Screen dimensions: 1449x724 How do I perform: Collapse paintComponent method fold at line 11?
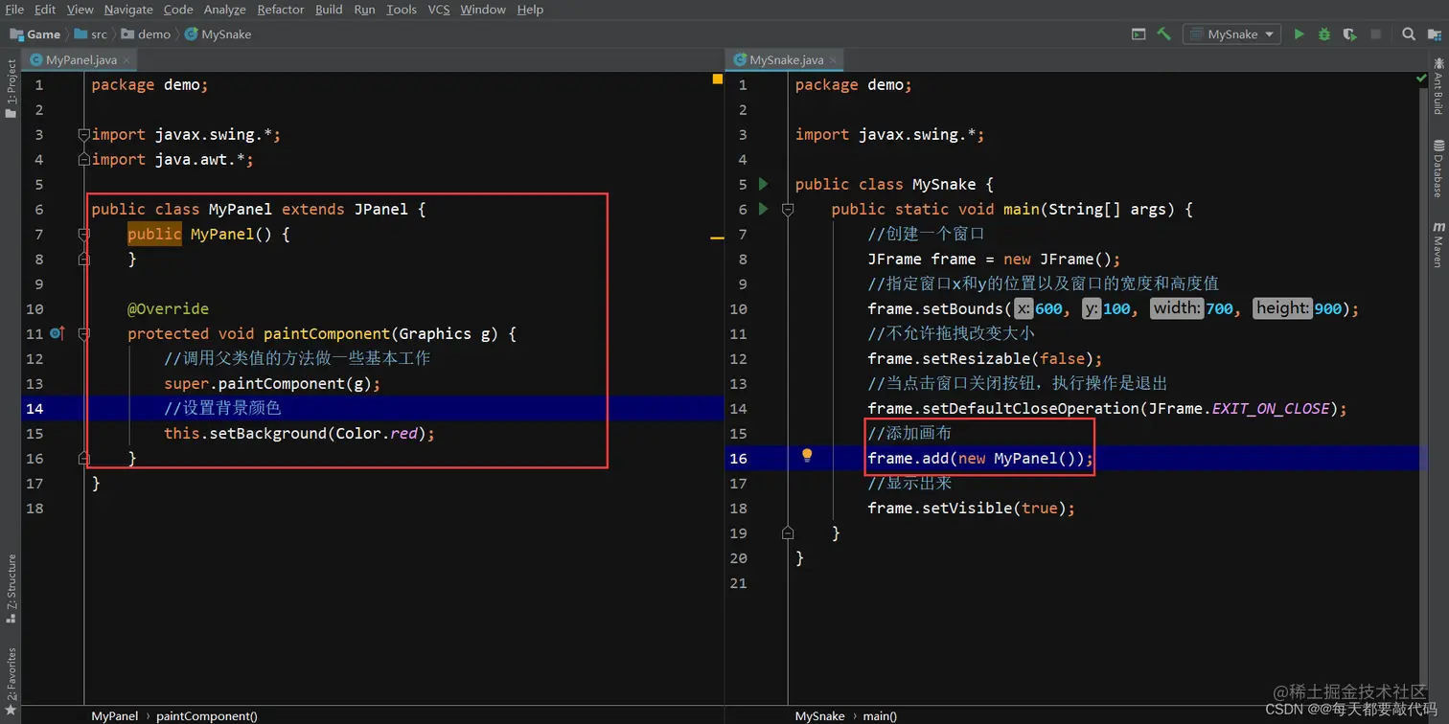pyautogui.click(x=84, y=333)
